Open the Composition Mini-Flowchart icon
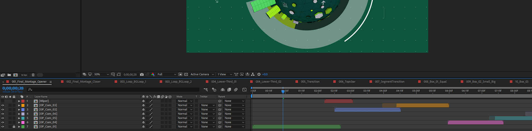 (206, 90)
